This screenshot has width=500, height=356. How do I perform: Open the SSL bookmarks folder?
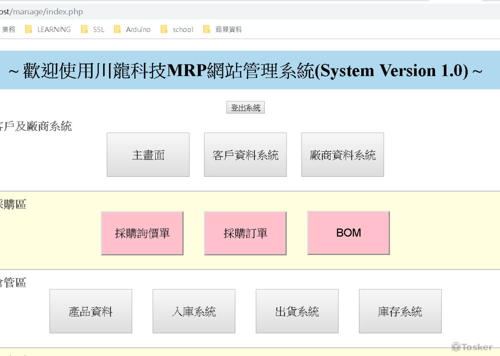click(x=99, y=29)
